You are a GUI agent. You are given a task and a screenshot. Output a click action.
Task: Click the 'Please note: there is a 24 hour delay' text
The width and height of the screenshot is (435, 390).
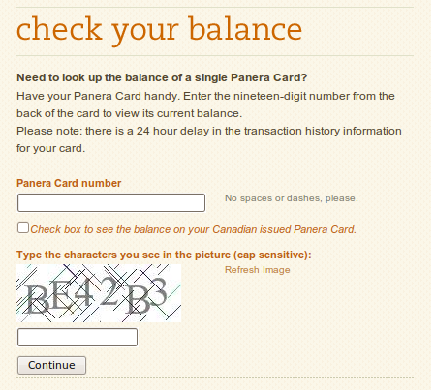tap(209, 131)
